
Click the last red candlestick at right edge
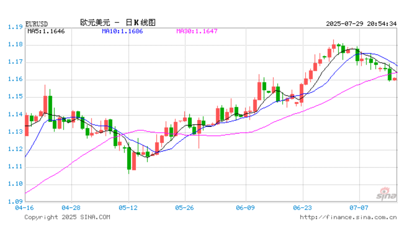click(x=395, y=79)
